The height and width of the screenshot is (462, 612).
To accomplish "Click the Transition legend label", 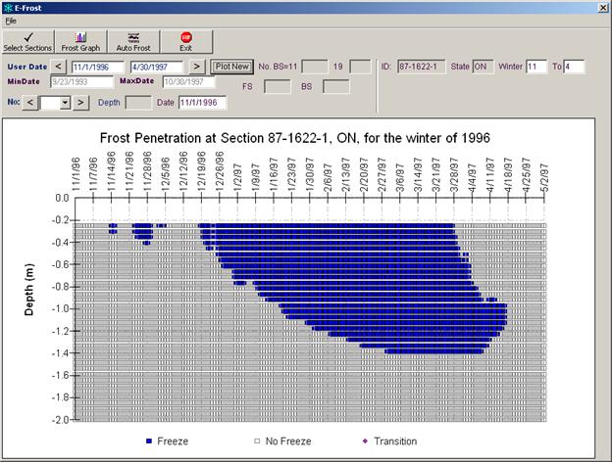I will [395, 441].
